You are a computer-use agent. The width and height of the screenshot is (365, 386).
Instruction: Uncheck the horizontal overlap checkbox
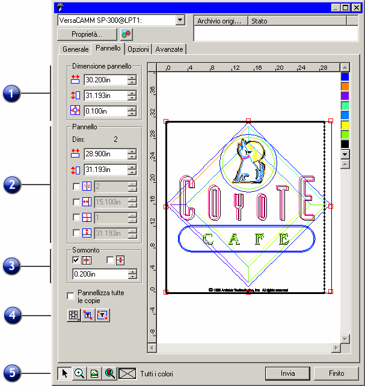[76, 260]
